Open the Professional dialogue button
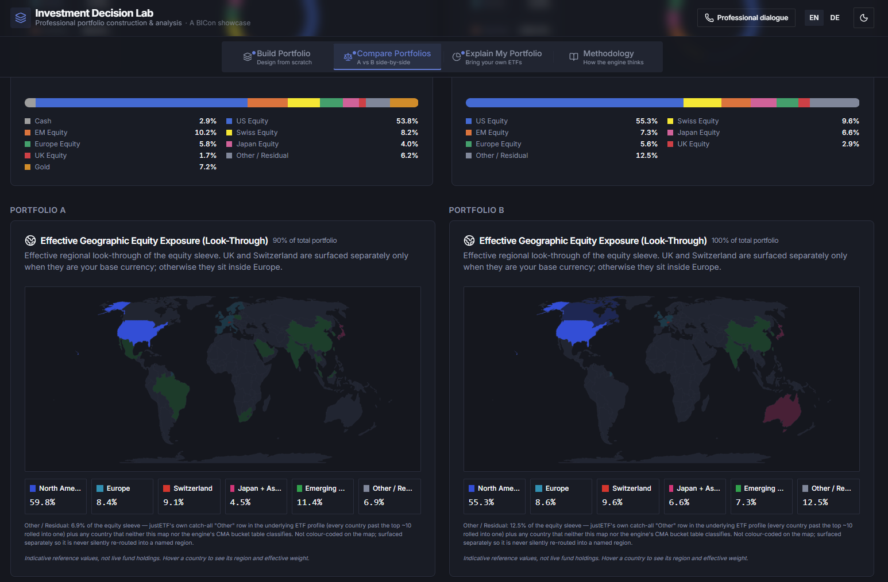This screenshot has height=582, width=888. point(746,18)
